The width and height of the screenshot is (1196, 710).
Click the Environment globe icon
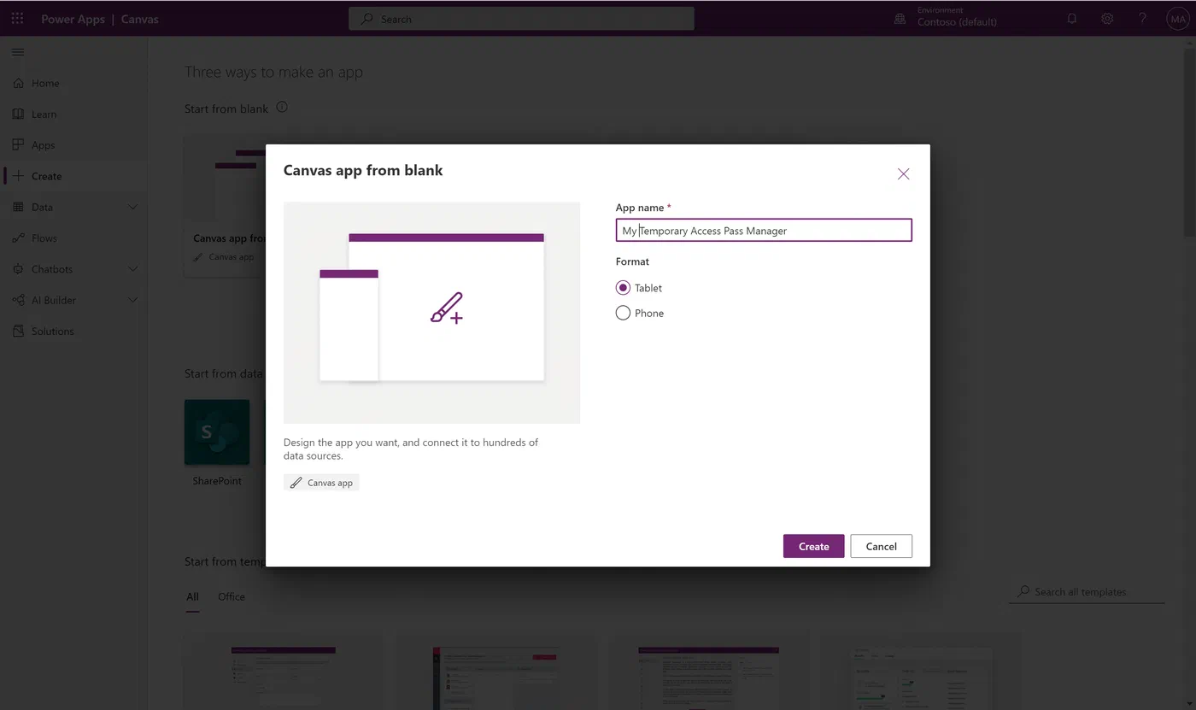coord(900,19)
